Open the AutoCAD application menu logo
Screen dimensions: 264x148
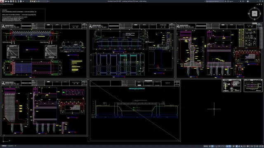tap(2, 1)
